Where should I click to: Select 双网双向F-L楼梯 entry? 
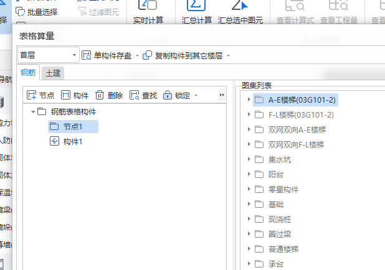296,145
